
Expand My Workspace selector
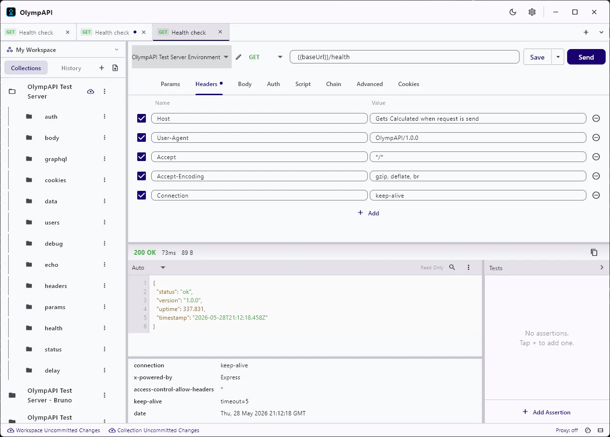pos(63,50)
